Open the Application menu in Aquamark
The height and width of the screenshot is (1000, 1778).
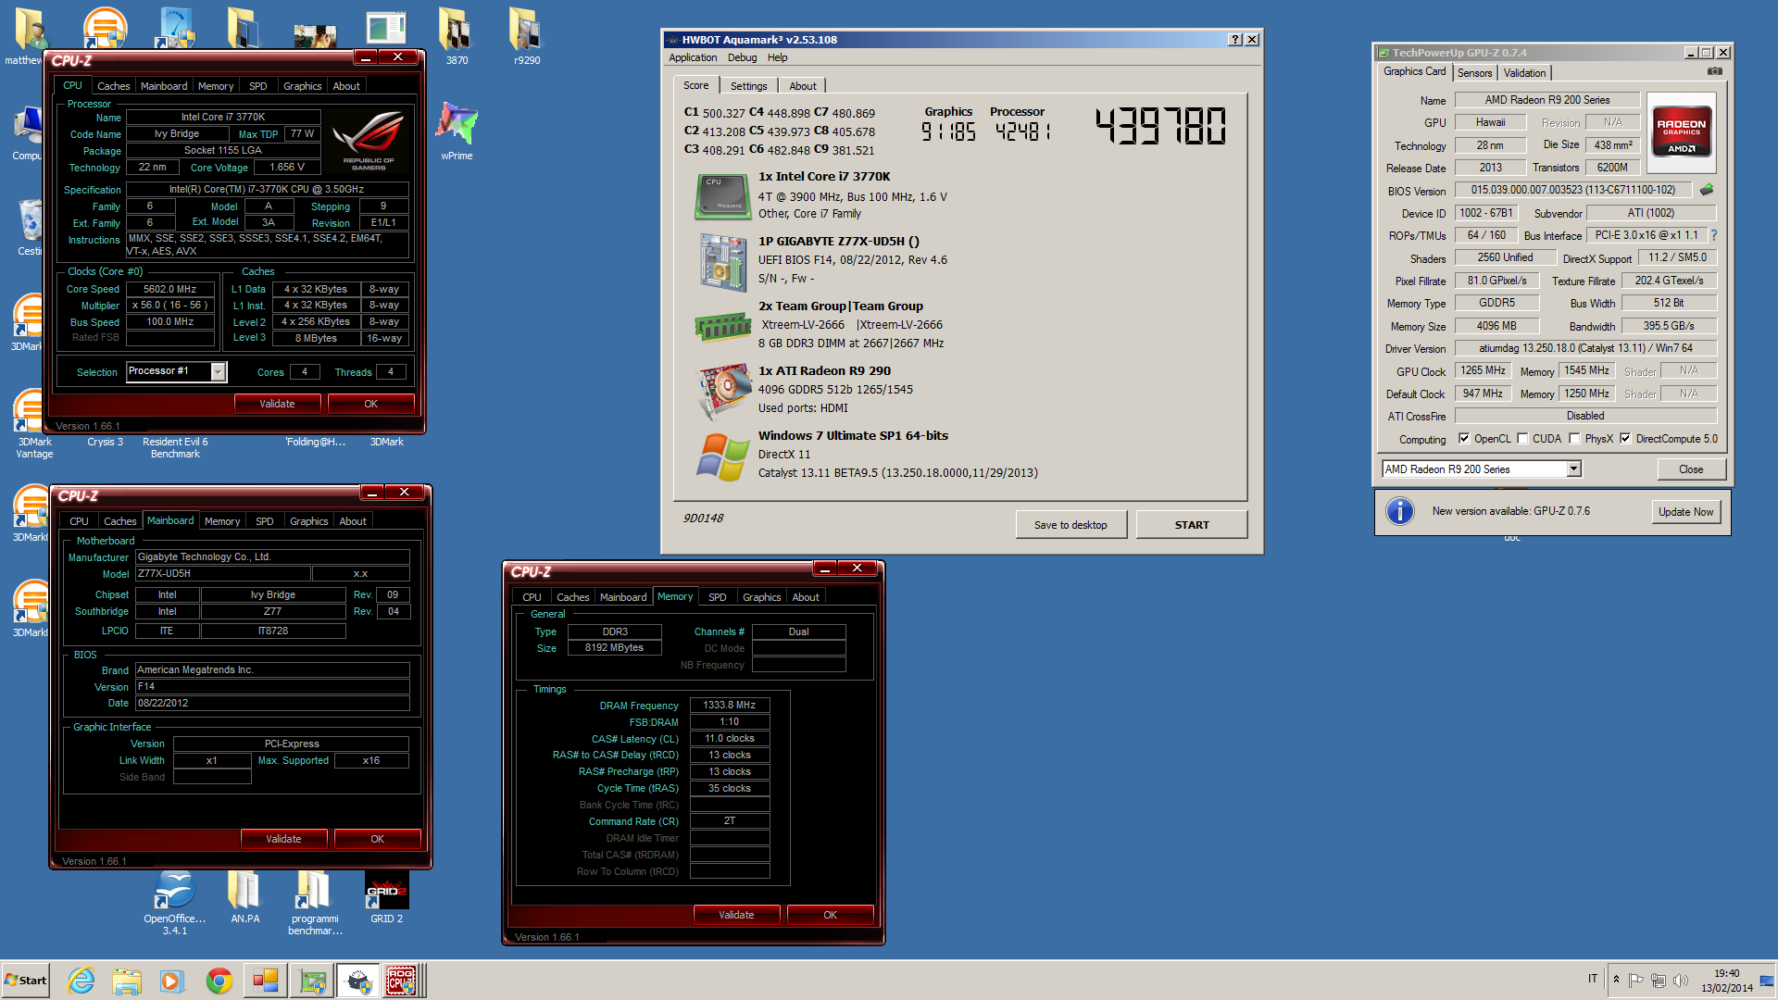(x=693, y=57)
